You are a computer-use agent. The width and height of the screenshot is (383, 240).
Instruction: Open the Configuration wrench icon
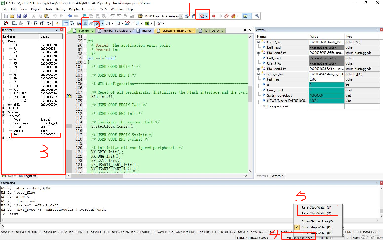(x=257, y=16)
